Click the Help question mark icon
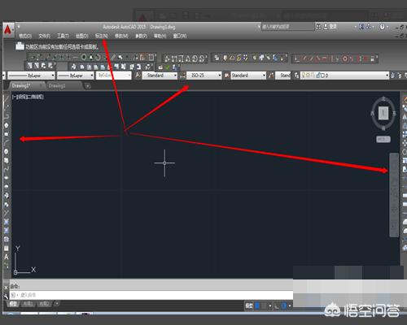Viewport: 407px width, 325px height. [x=382, y=27]
